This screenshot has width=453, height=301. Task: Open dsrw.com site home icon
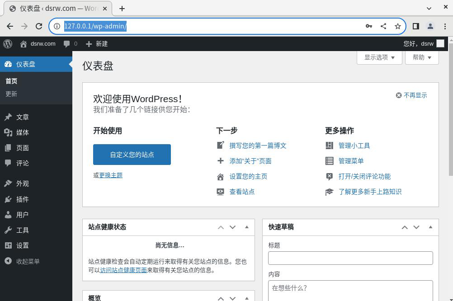(x=24, y=44)
